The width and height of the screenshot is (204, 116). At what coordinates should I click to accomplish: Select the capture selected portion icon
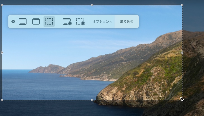click(x=49, y=21)
